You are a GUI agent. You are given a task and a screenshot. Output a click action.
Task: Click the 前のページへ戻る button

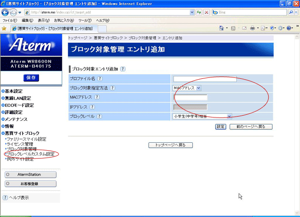click(251, 127)
